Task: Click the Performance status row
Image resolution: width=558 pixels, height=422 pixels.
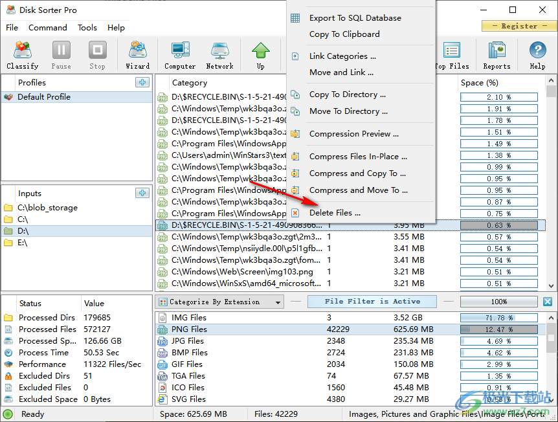Action: click(77, 364)
